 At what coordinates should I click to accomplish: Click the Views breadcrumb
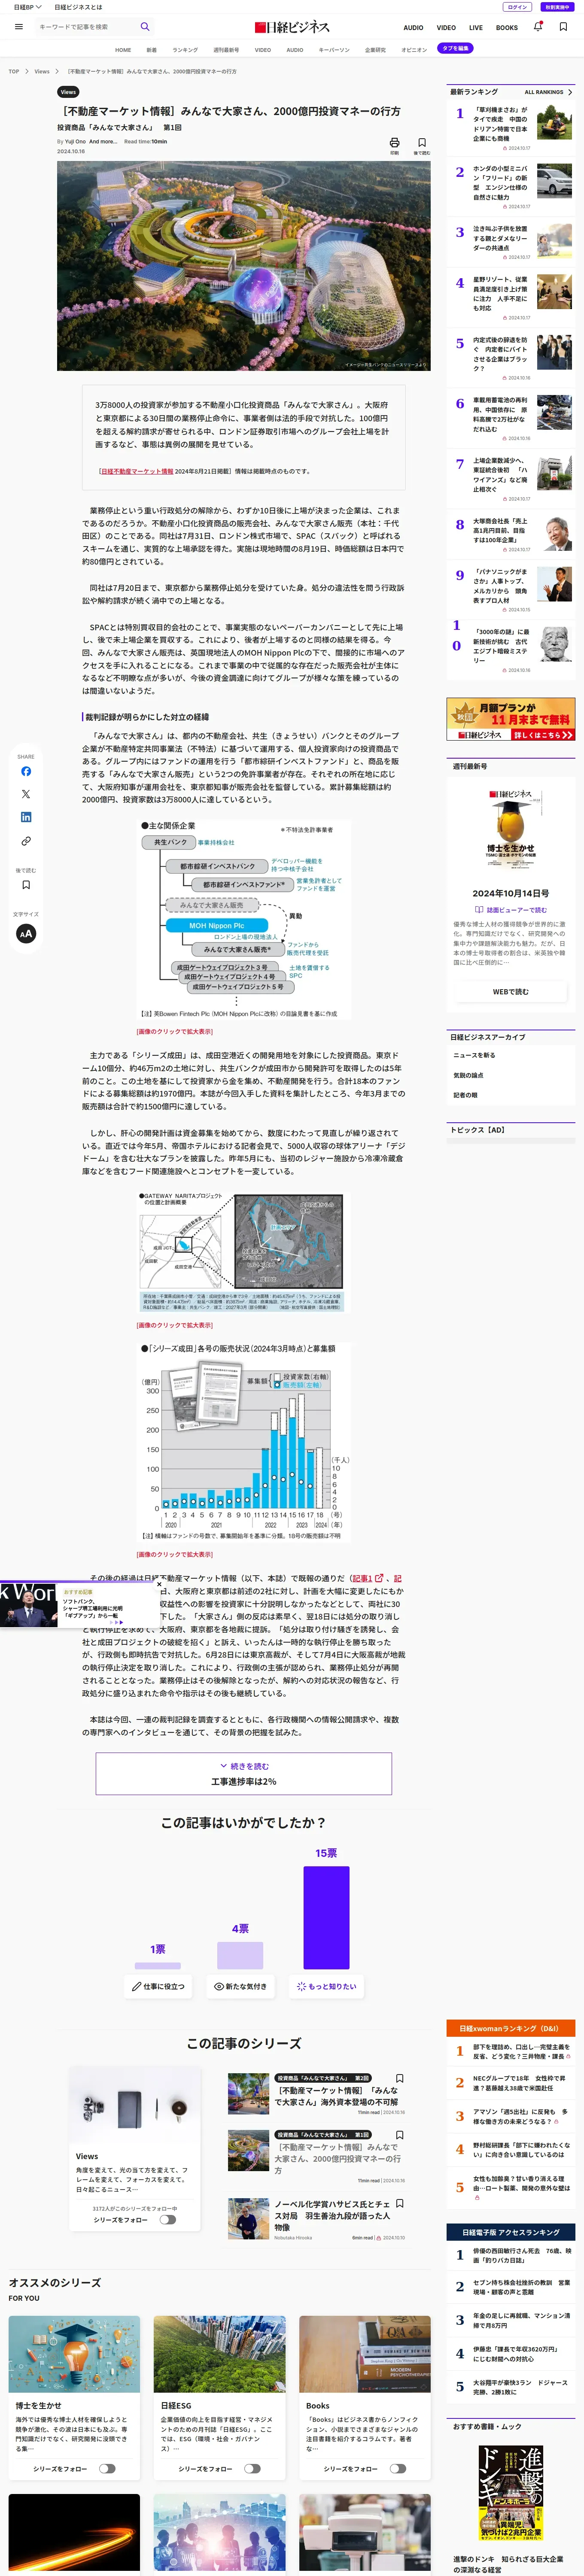coord(42,71)
